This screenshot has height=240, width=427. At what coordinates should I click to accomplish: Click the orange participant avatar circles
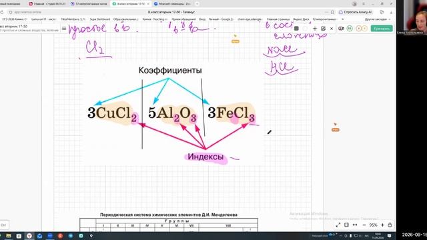tap(362, 28)
